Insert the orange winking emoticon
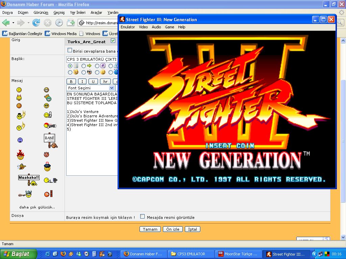Viewport: 346px width, 259px height. [19, 106]
